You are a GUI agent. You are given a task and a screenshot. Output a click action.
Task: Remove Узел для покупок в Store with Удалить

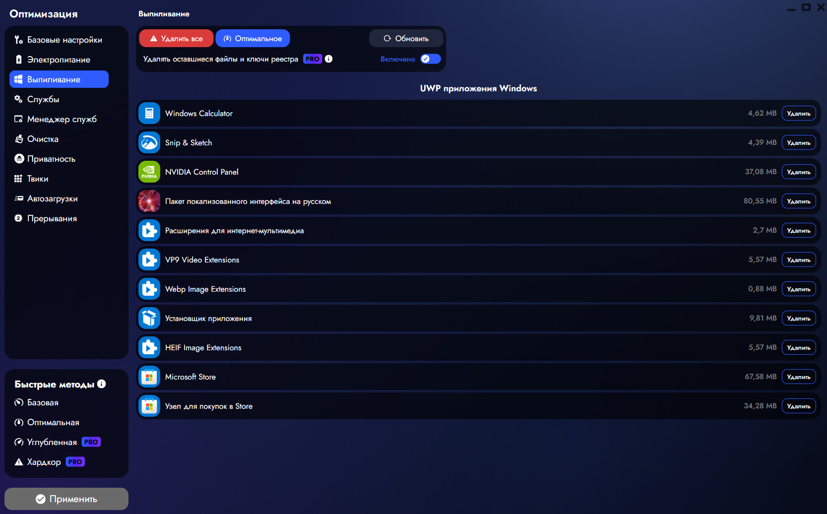pos(799,406)
